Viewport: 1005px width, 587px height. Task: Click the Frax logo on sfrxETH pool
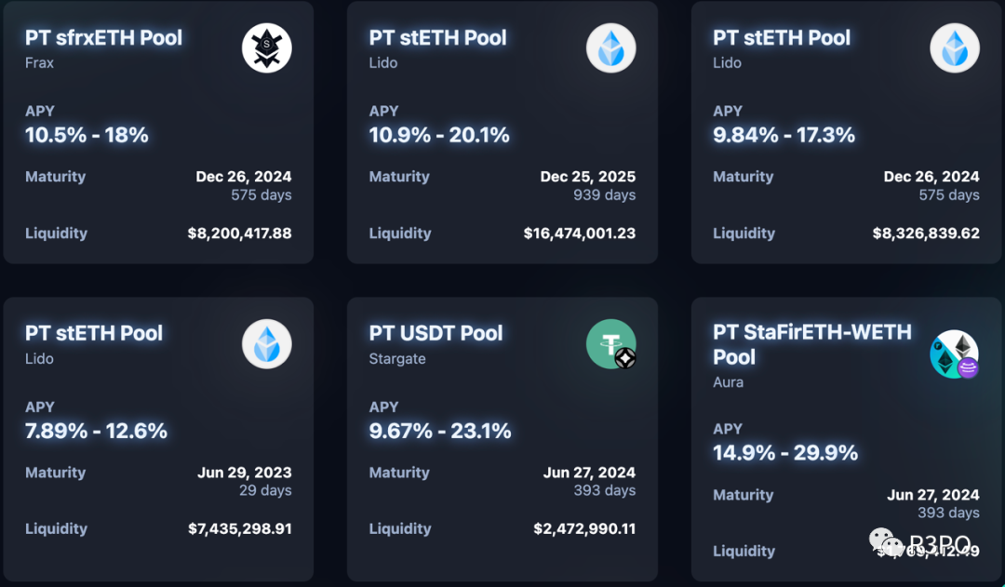point(267,48)
